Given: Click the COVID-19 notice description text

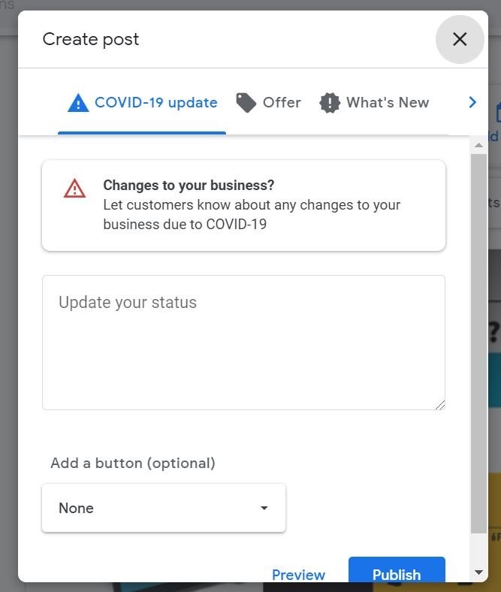Looking at the screenshot, I should point(252,214).
